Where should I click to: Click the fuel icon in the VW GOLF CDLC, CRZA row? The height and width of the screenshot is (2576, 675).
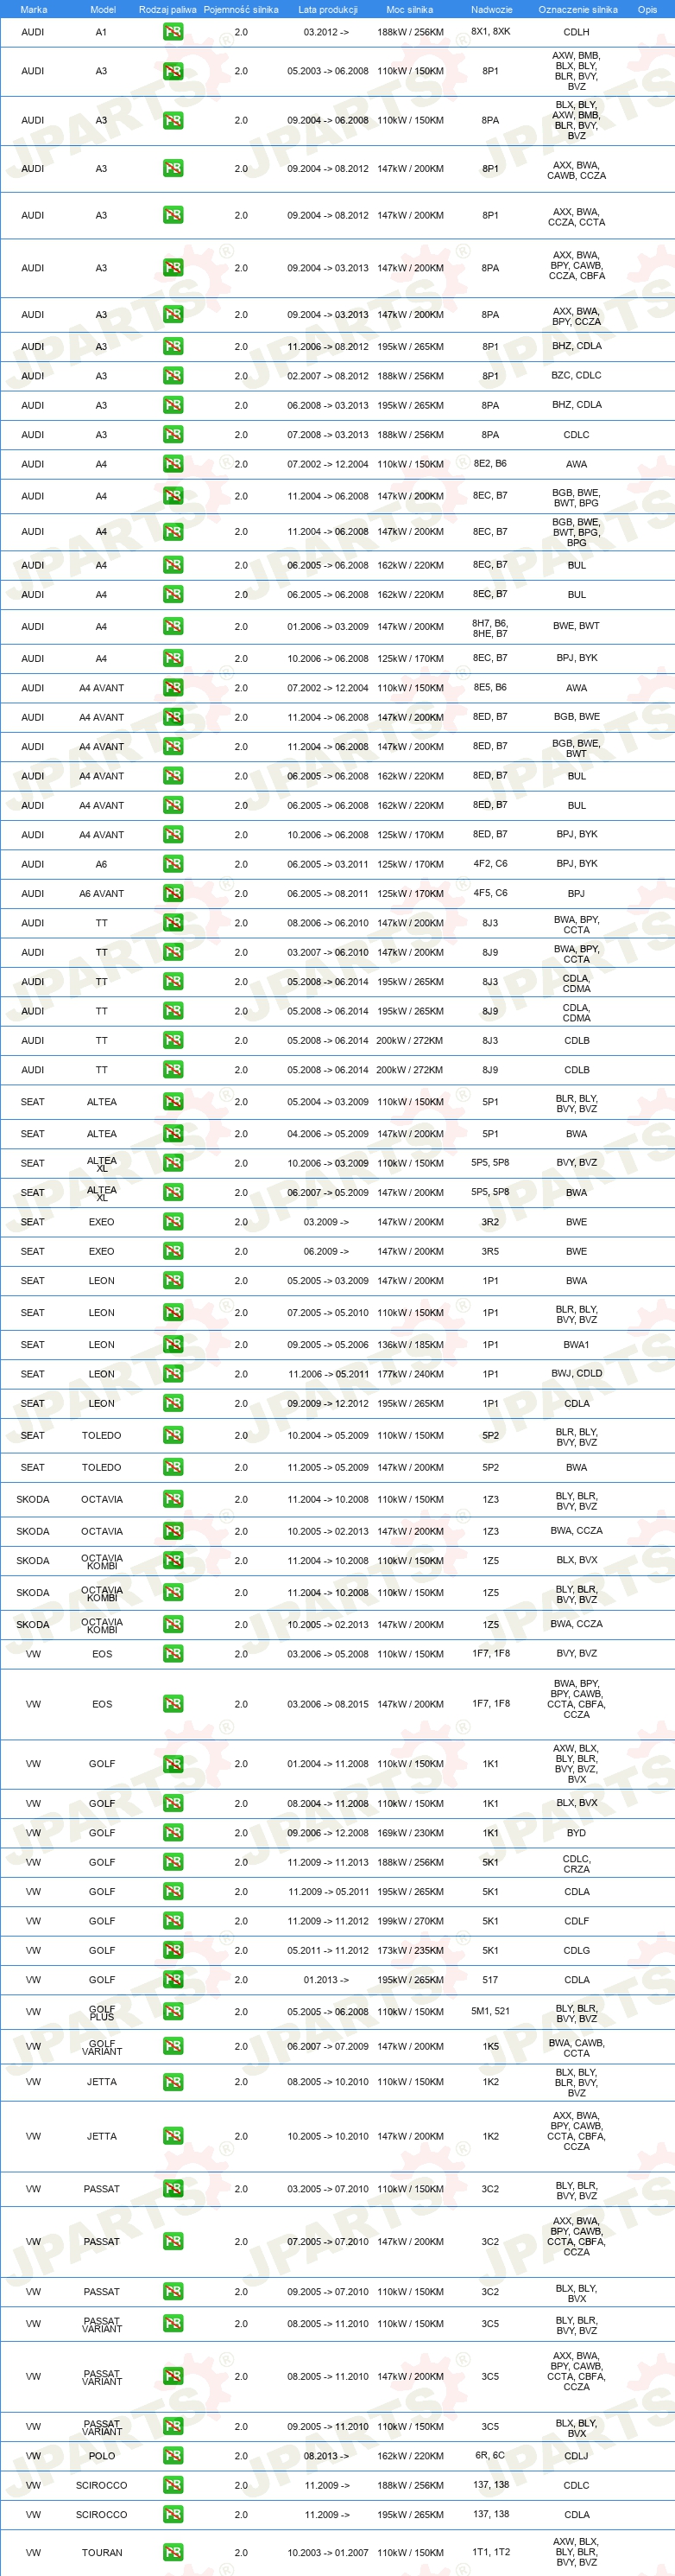tap(173, 1862)
